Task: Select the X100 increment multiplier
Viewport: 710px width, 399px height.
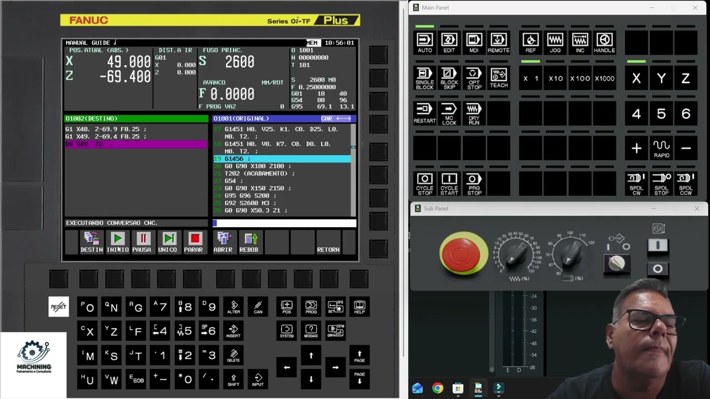Action: coord(580,79)
